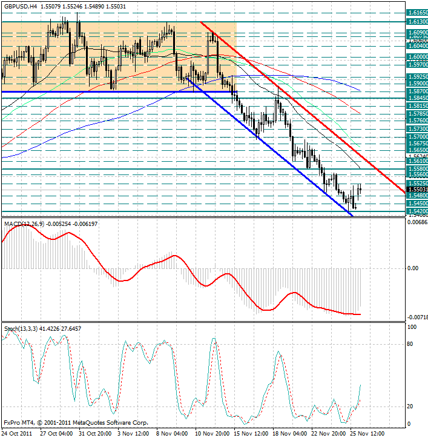The width and height of the screenshot is (428, 438).
Task: Click the 3 Nov 12:00 time label
Action: coord(133,434)
